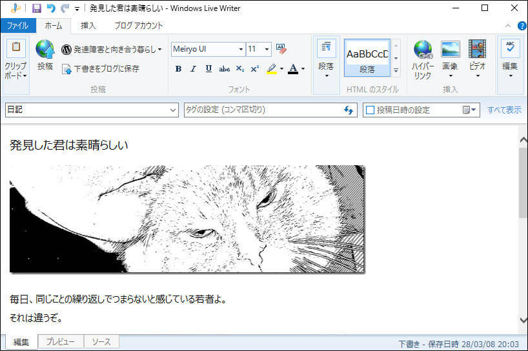Screen dimensions: 528x351
Task: Open the post date calendar dropdown
Action: 469,110
